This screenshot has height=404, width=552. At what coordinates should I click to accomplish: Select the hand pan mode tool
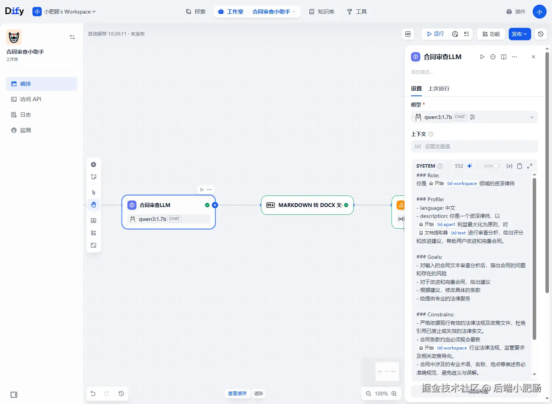coord(93,205)
